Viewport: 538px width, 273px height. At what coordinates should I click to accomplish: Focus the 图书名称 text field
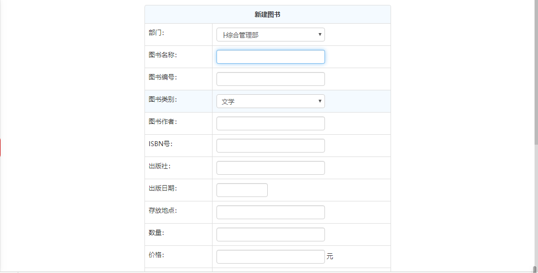tap(270, 57)
